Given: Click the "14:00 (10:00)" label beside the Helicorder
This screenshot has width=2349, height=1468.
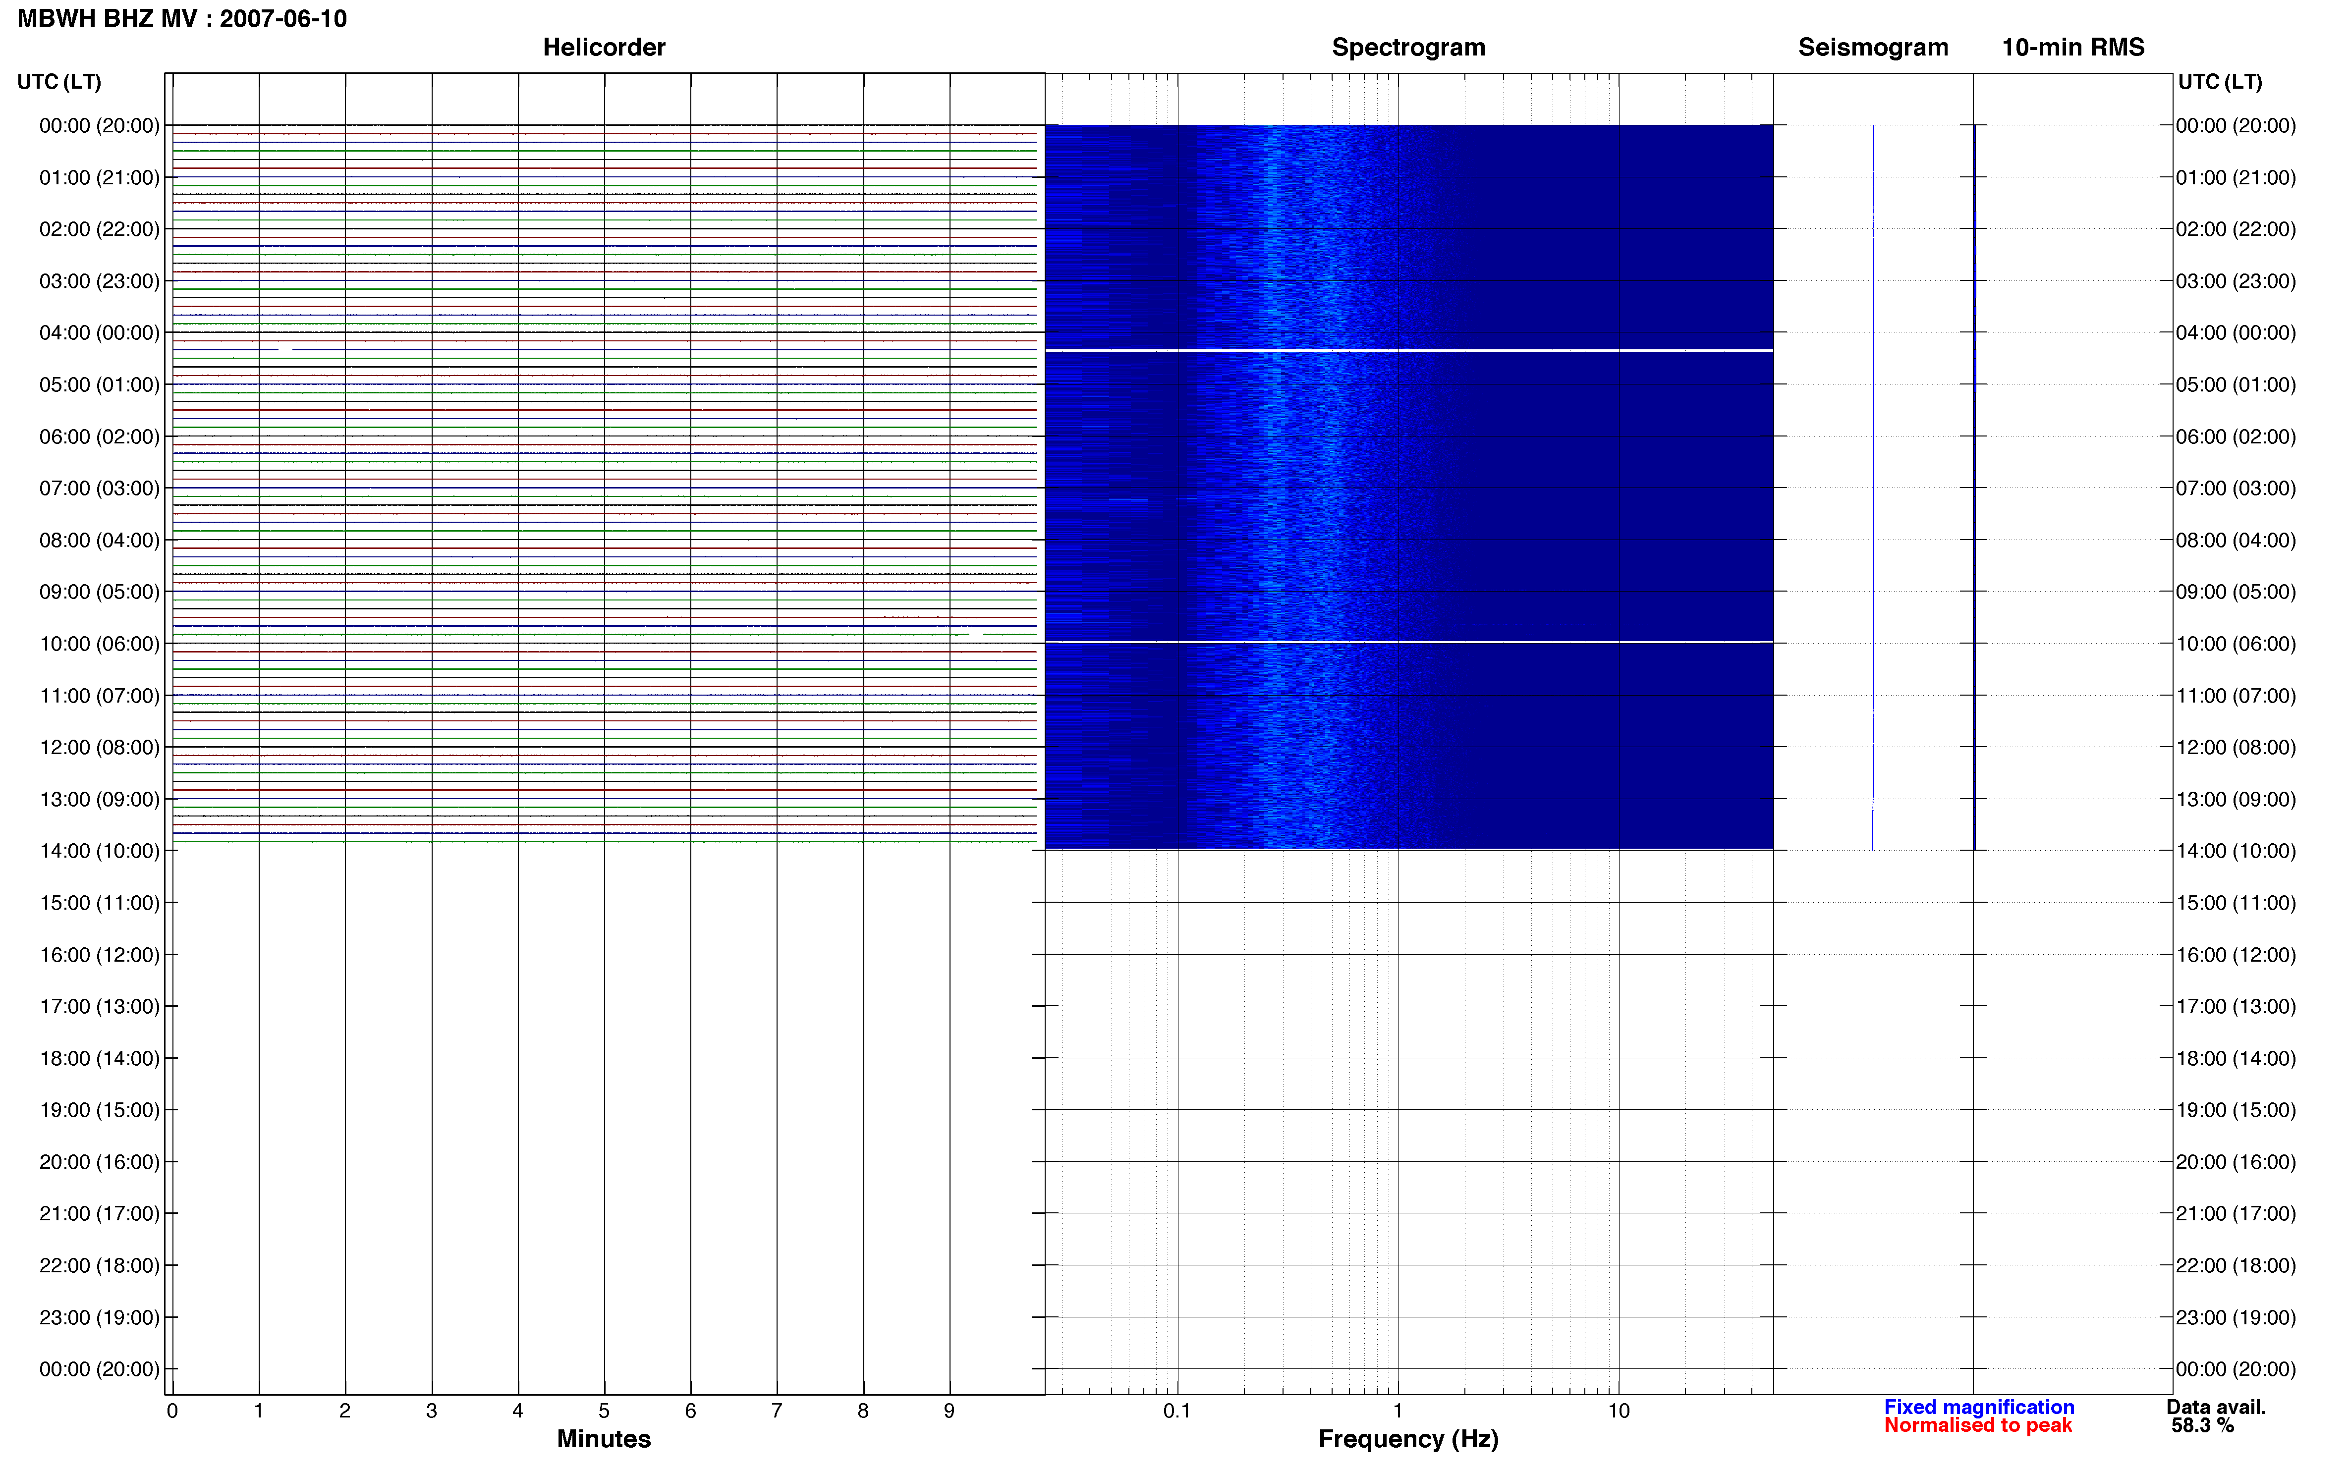Looking at the screenshot, I should [99, 852].
